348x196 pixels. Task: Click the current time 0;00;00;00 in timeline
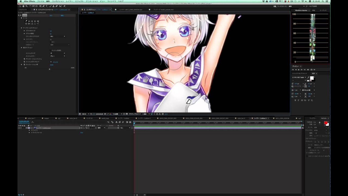[x=24, y=121]
